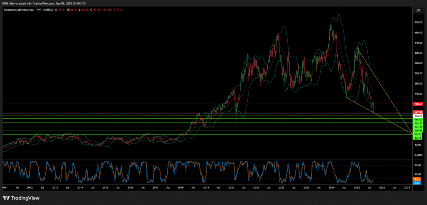
Task: Click the green 127.25 price label
Action: tap(417, 127)
